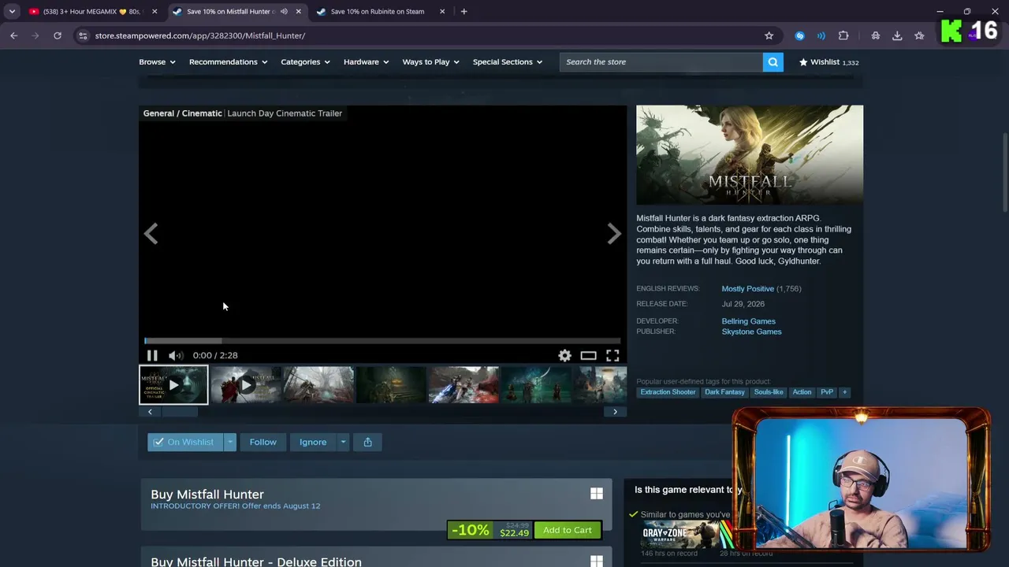
Task: Follow Mistfall Hunter
Action: pyautogui.click(x=263, y=442)
